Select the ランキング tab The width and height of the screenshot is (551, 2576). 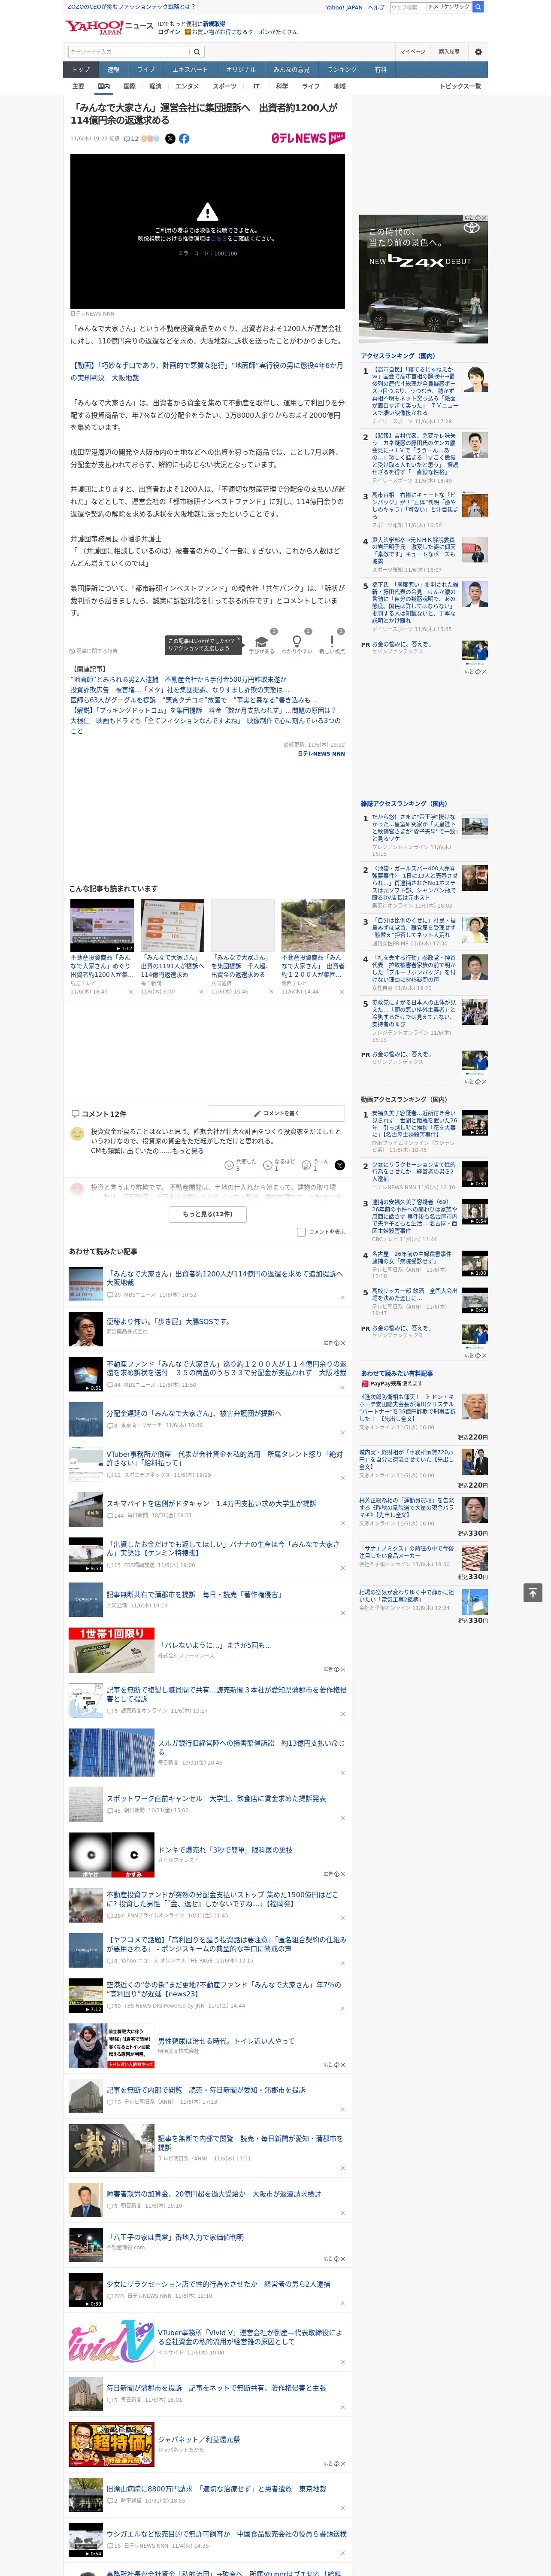coord(342,70)
